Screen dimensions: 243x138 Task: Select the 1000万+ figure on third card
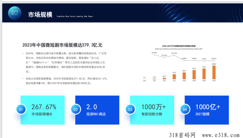(154, 107)
